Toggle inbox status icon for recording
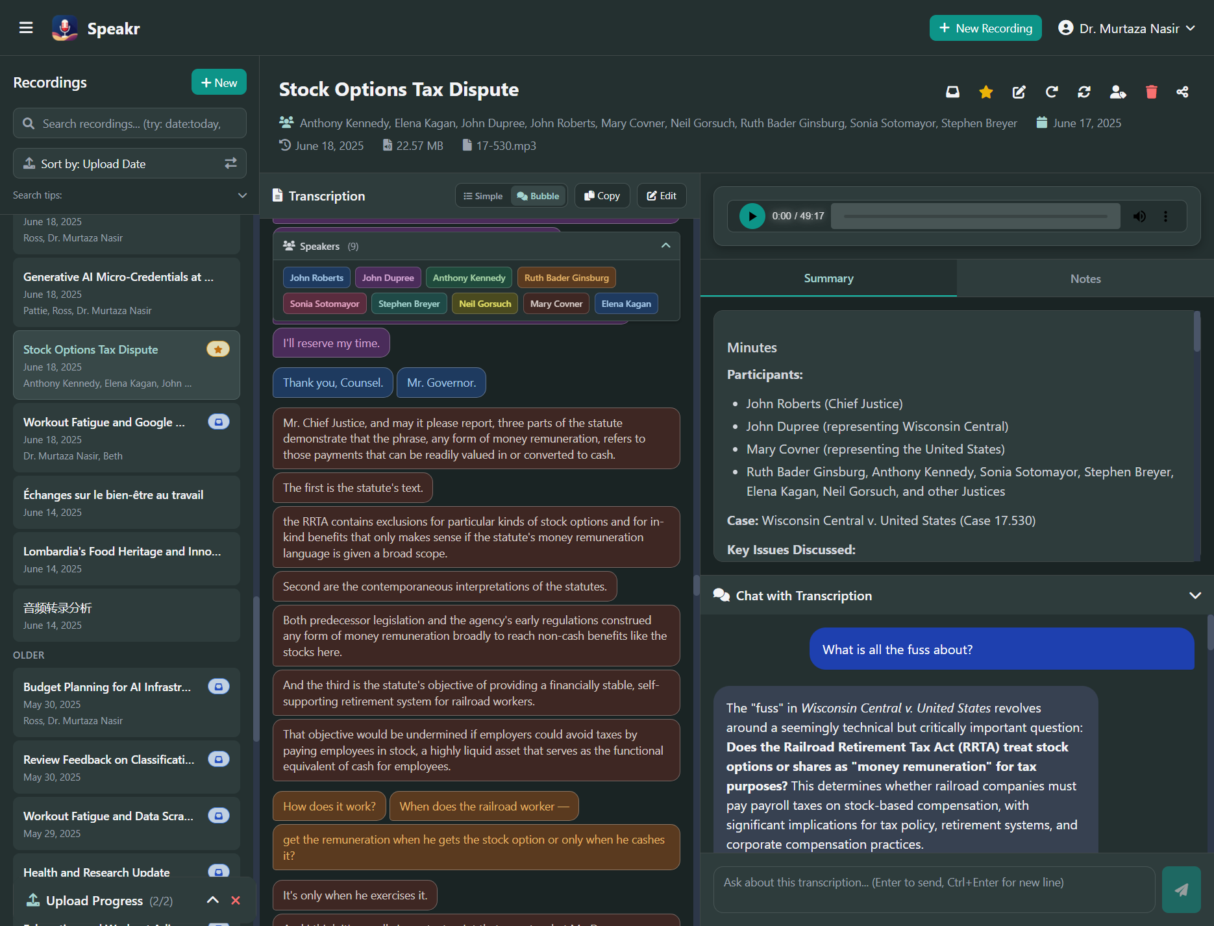Viewport: 1214px width, 926px height. point(952,92)
